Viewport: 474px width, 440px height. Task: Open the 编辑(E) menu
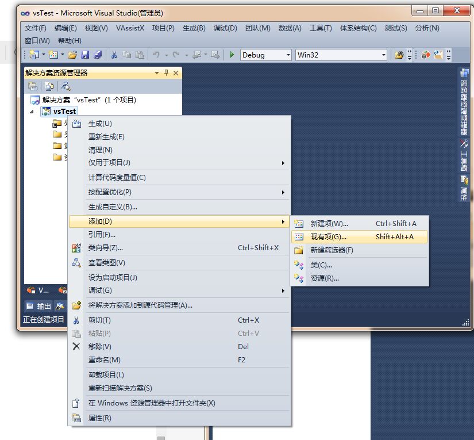pyautogui.click(x=65, y=28)
